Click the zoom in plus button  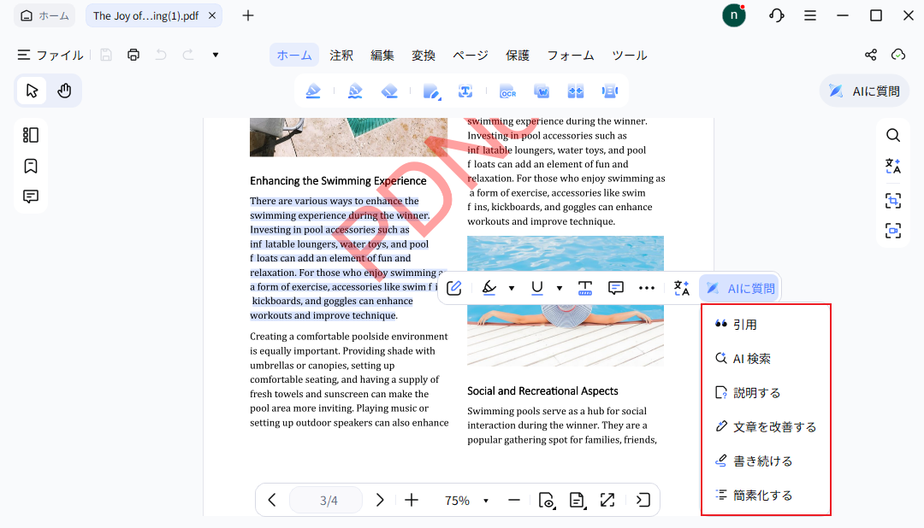(412, 501)
